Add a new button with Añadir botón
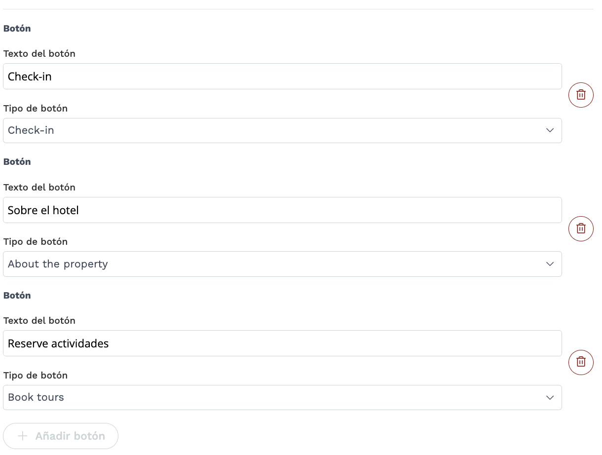 [61, 436]
